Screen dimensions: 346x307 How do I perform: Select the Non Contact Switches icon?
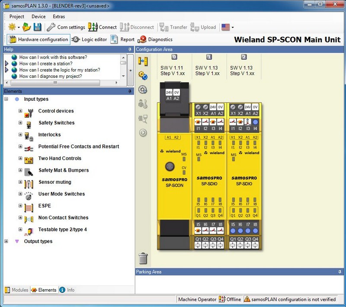click(29, 220)
